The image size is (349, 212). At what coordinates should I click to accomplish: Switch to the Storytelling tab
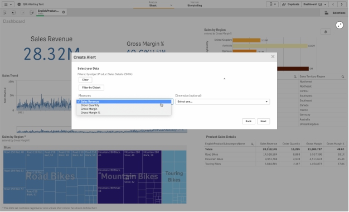click(195, 4)
